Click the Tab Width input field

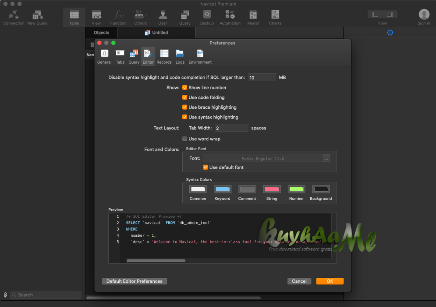(x=231, y=128)
